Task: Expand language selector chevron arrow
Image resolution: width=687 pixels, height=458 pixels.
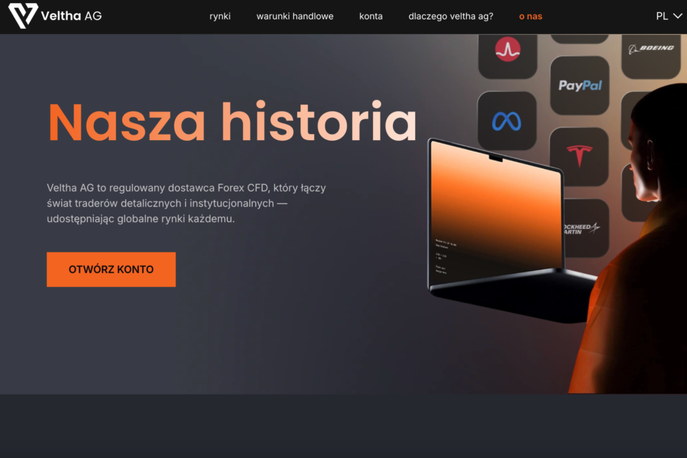Action: (x=678, y=16)
